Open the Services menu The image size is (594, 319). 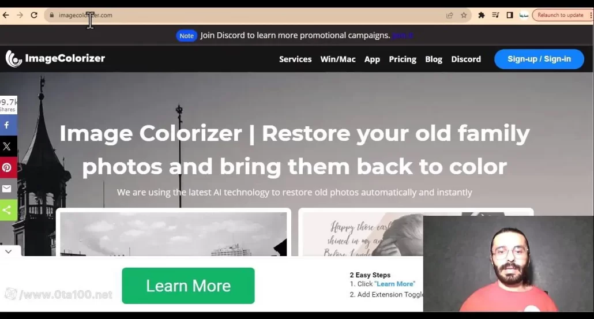pos(295,59)
